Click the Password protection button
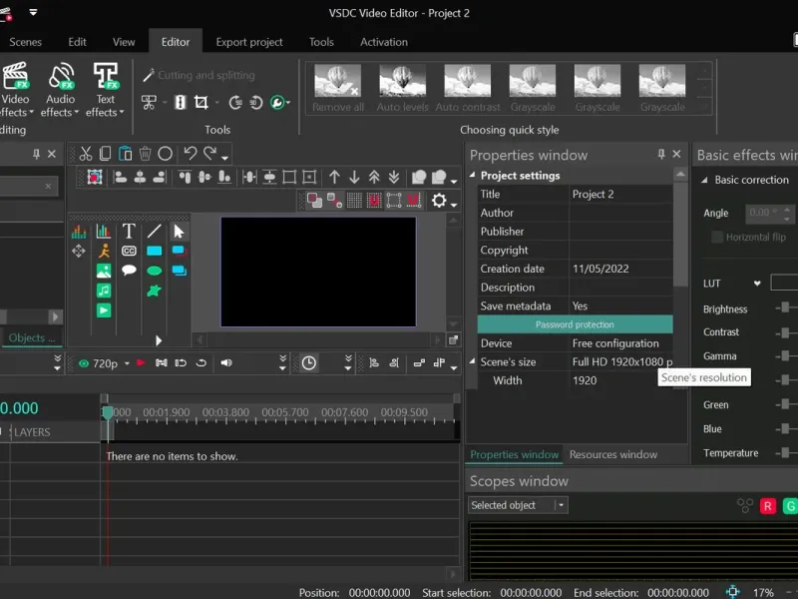Screen dimensions: 798x599 click(x=575, y=324)
